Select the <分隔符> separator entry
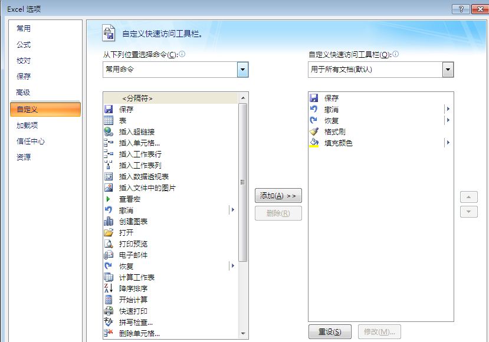This screenshot has width=489, height=342. click(170, 98)
